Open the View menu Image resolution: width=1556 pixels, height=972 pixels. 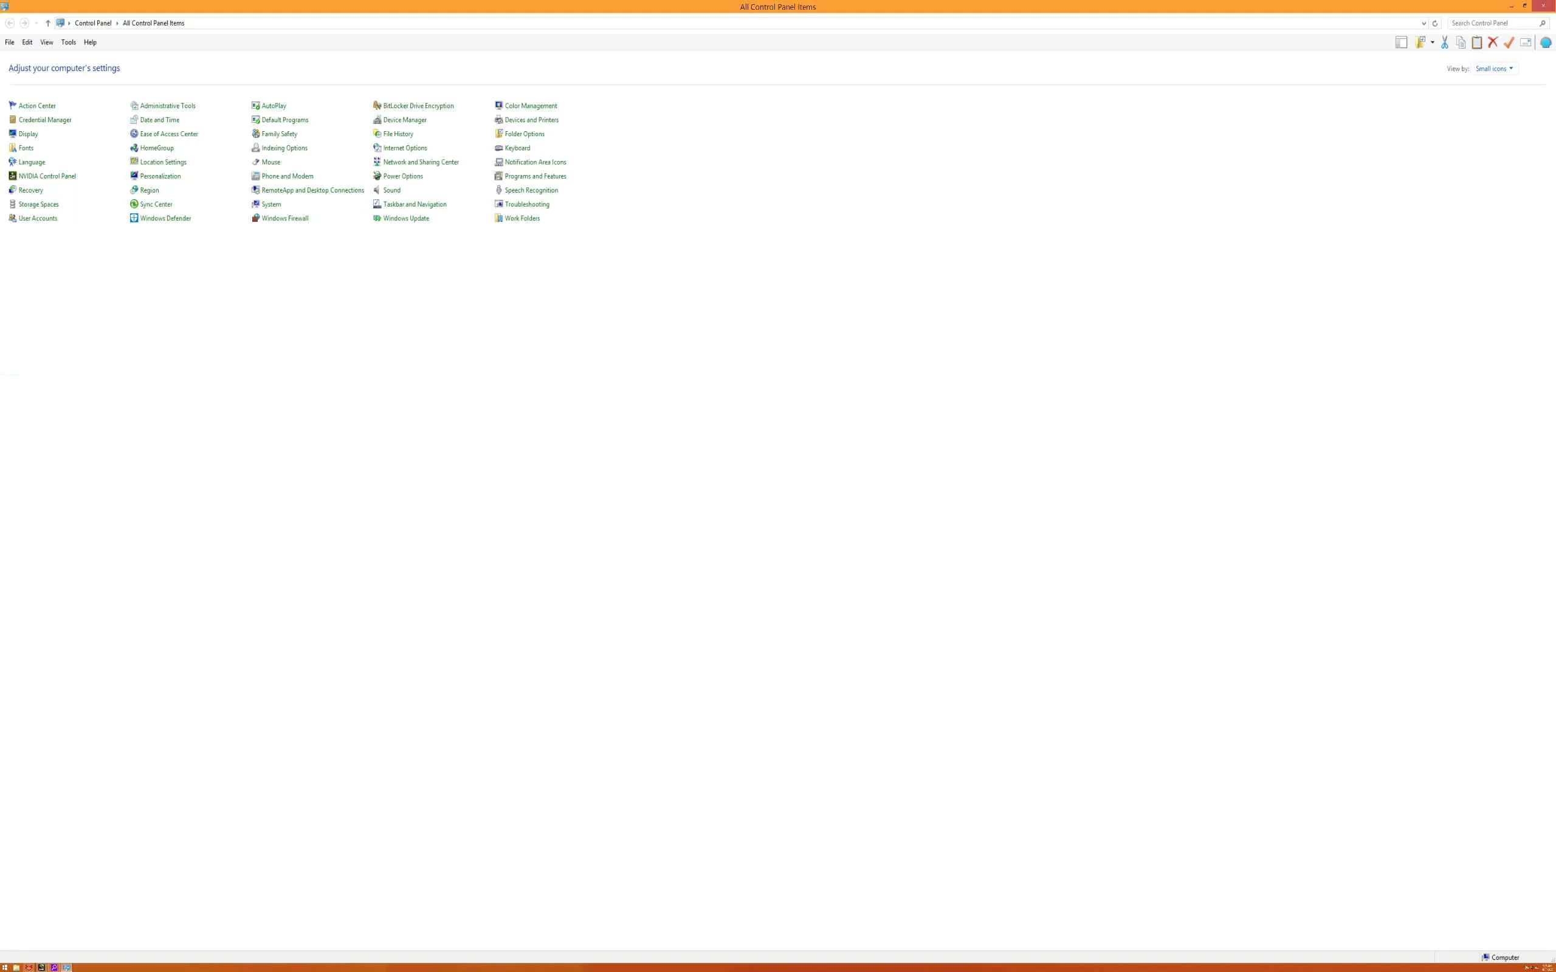pyautogui.click(x=46, y=43)
